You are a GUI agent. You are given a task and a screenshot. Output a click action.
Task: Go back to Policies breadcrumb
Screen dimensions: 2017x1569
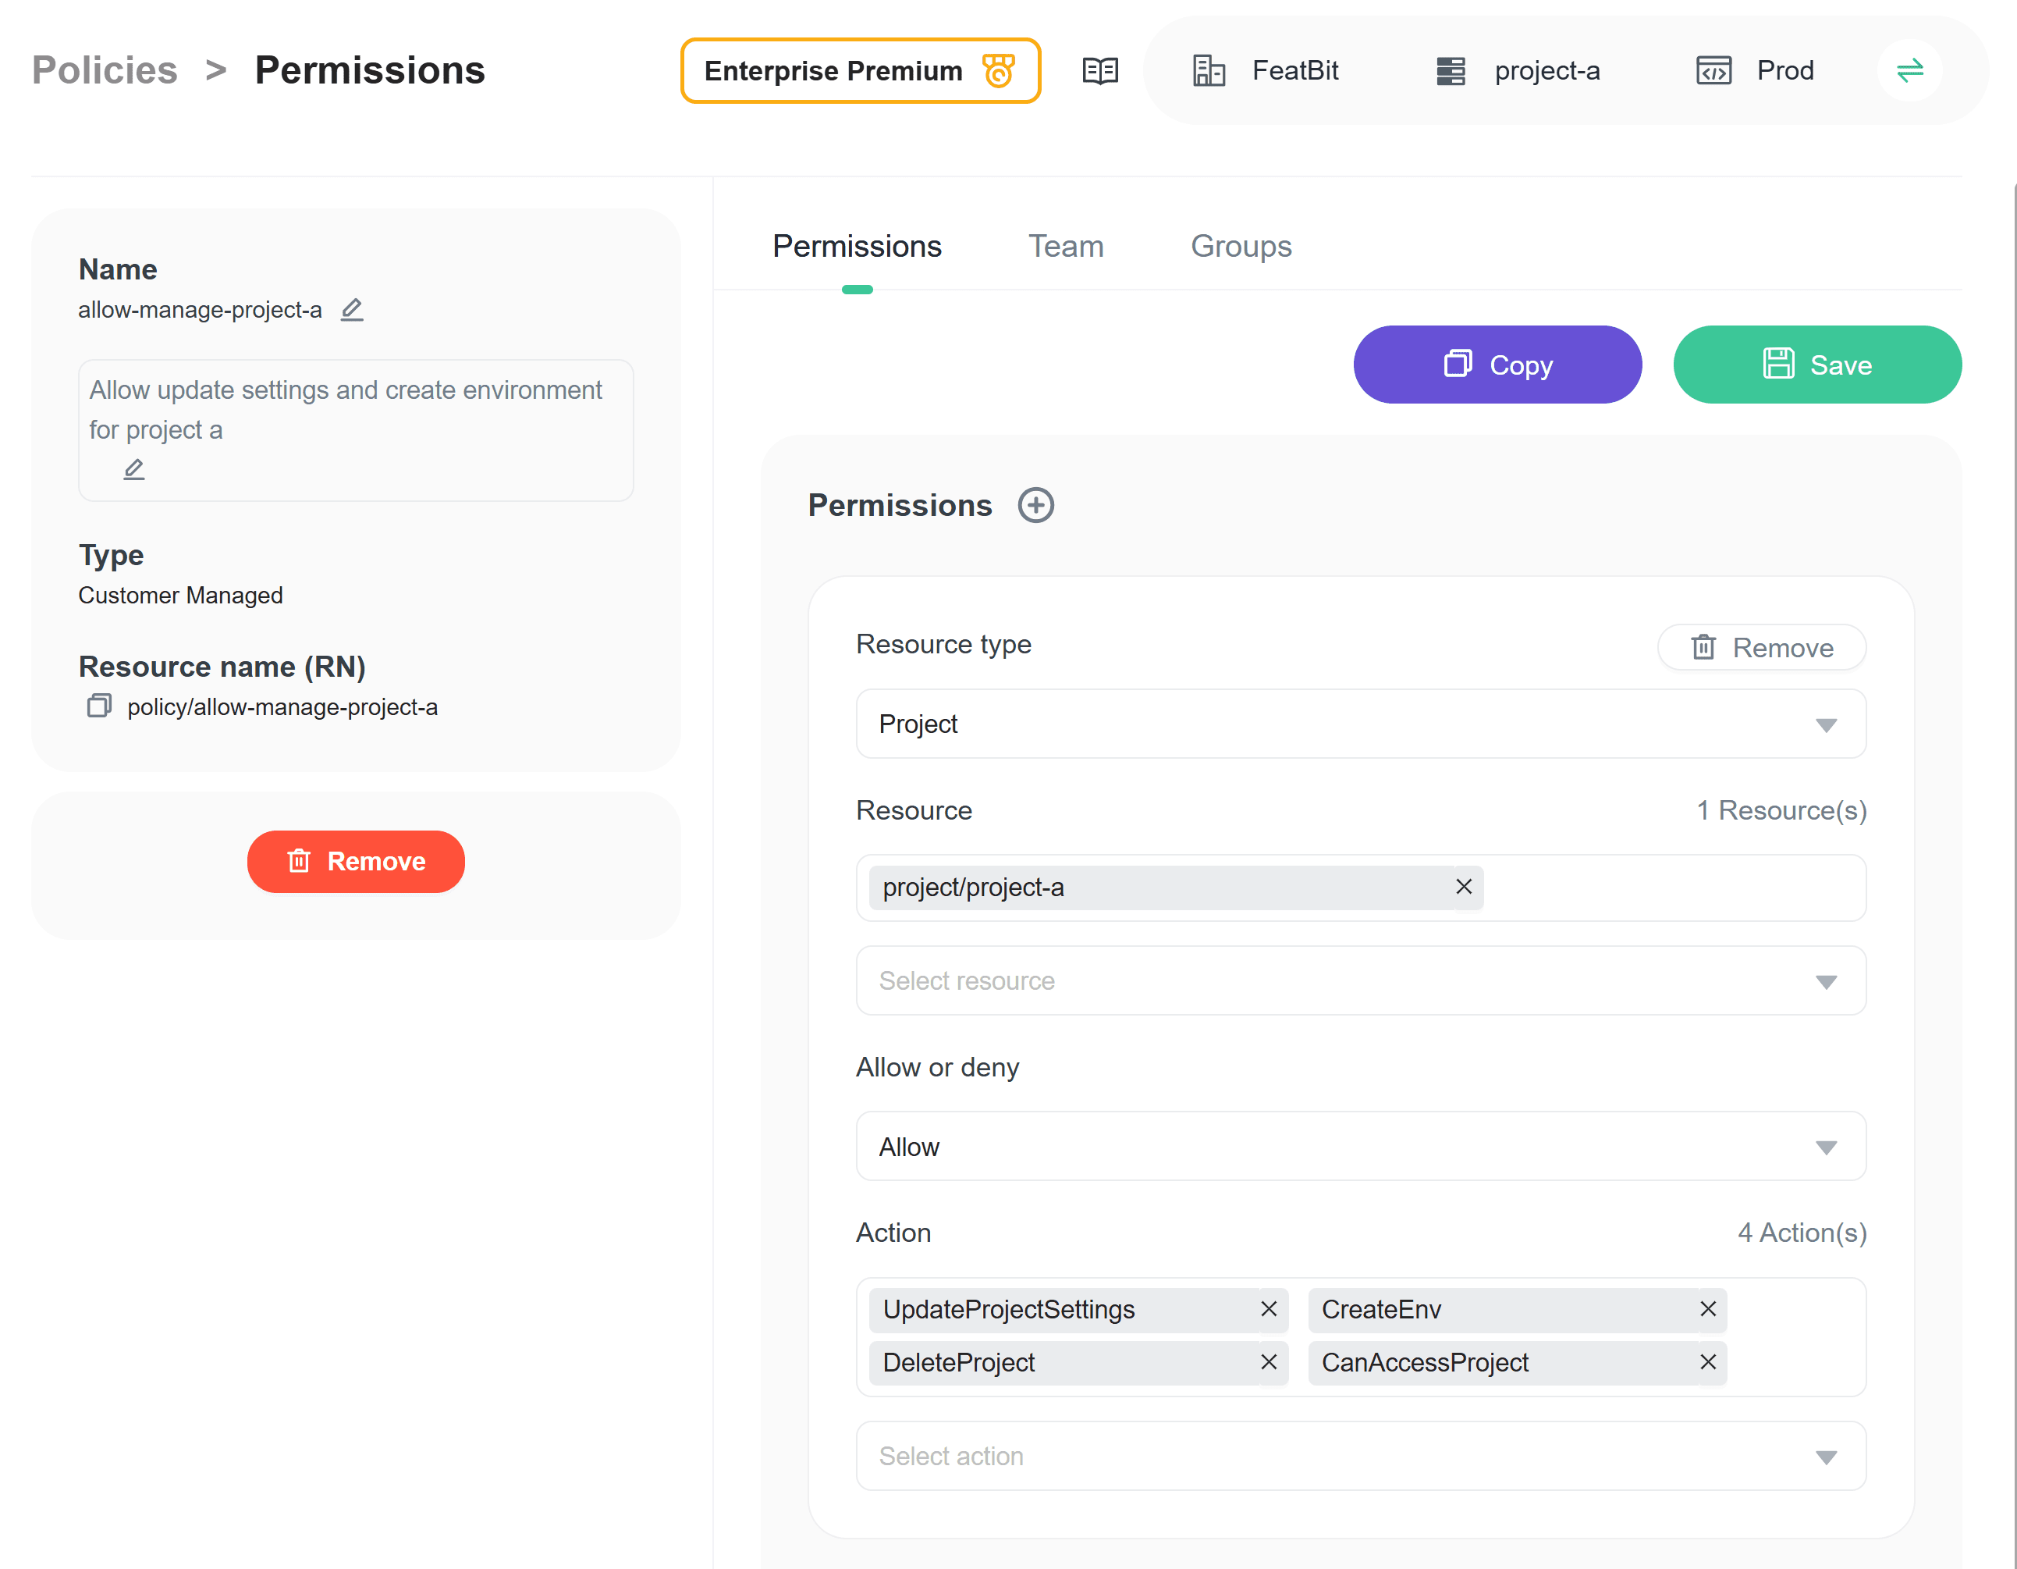pos(105,71)
